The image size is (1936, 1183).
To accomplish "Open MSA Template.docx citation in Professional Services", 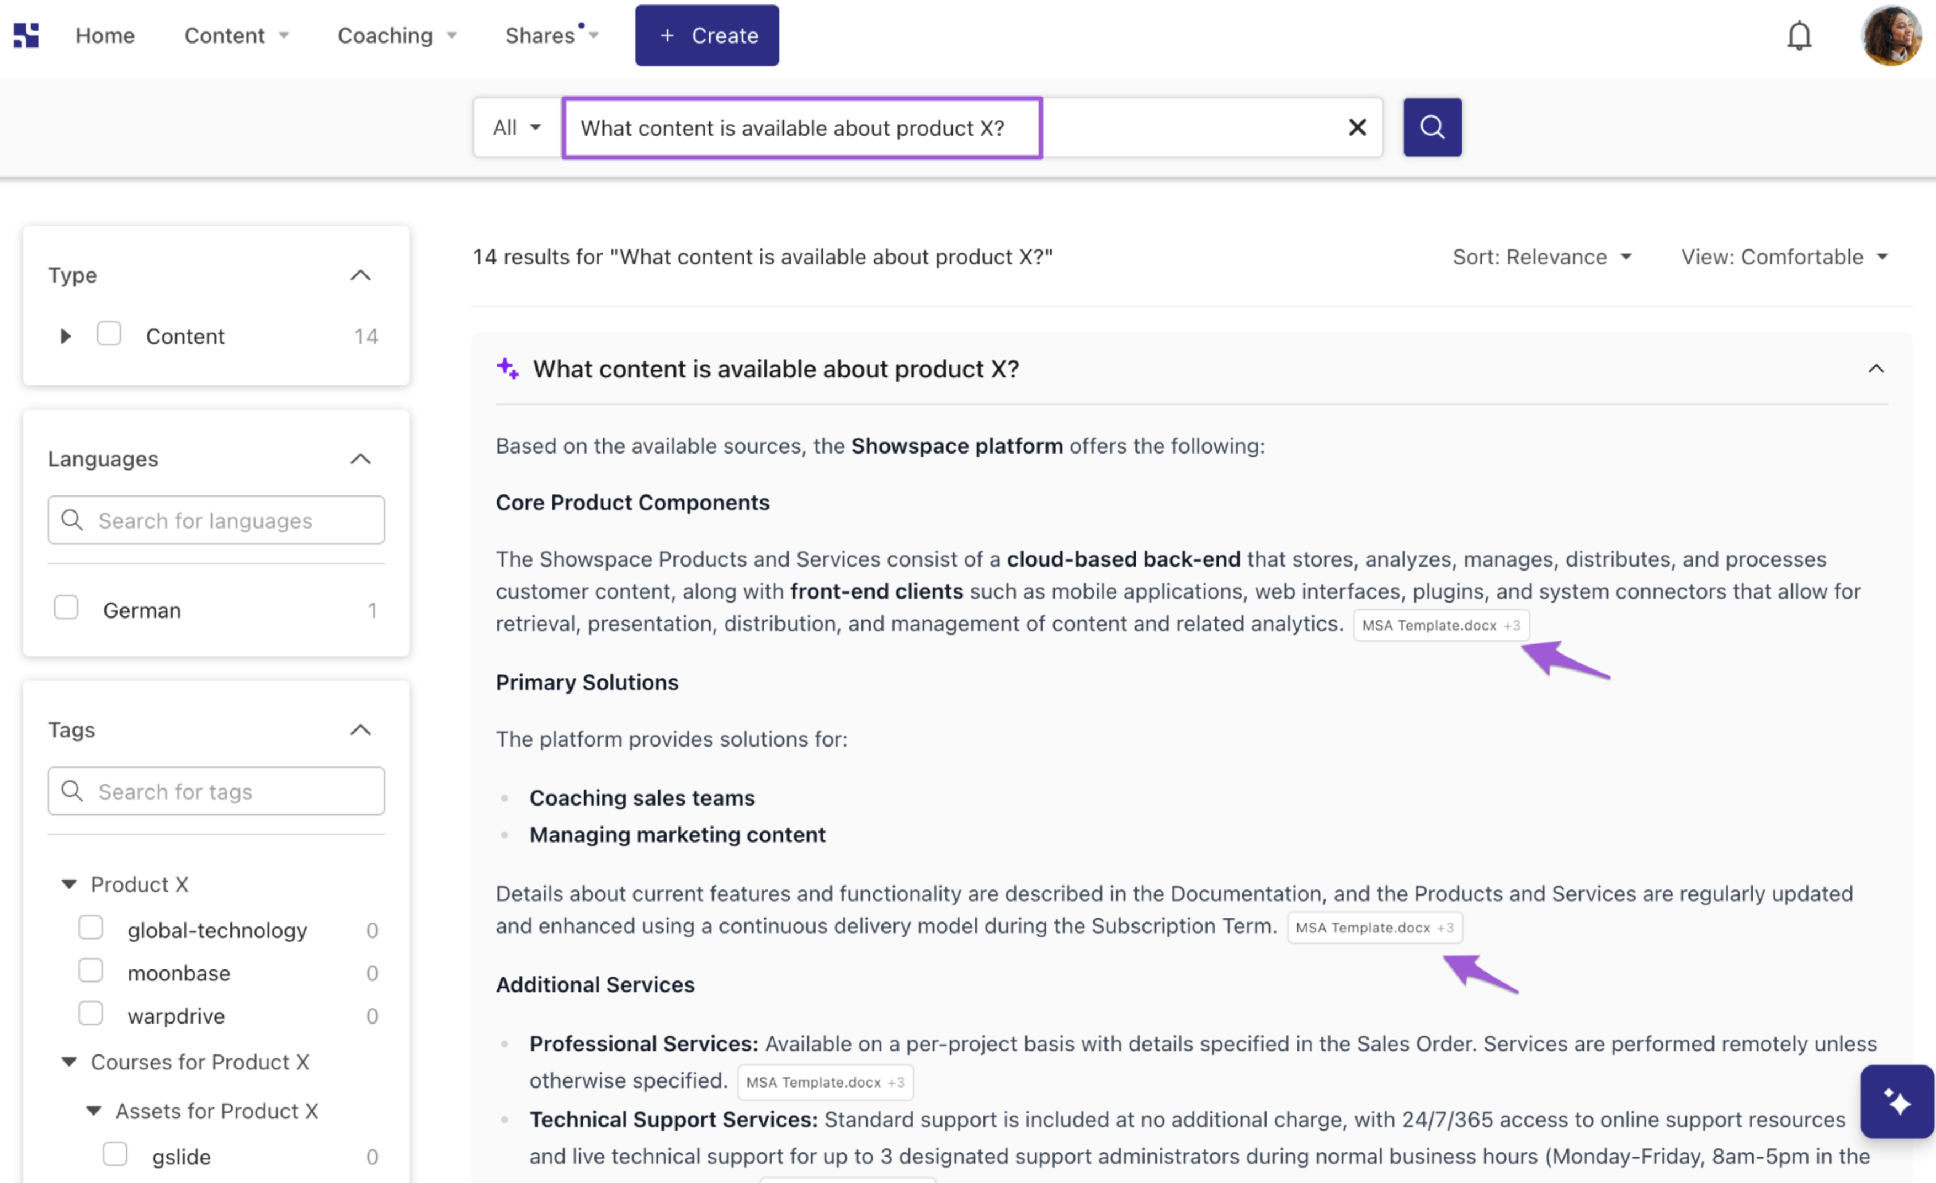I will pyautogui.click(x=825, y=1083).
